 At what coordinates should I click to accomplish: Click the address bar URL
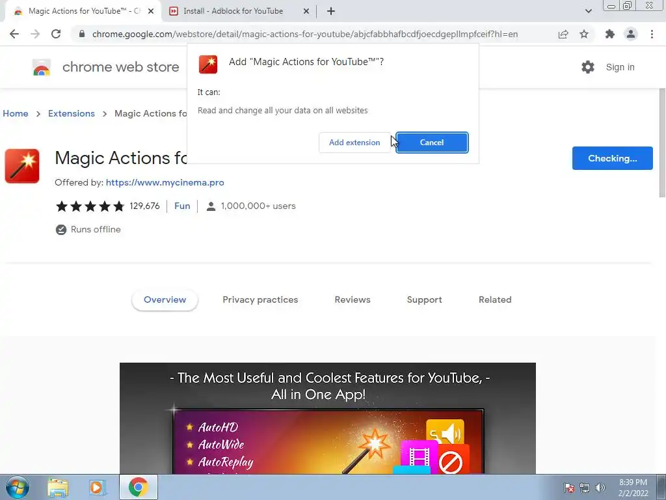(305, 34)
